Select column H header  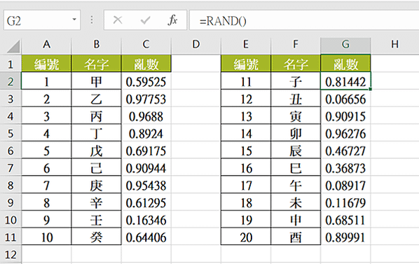pos(395,45)
